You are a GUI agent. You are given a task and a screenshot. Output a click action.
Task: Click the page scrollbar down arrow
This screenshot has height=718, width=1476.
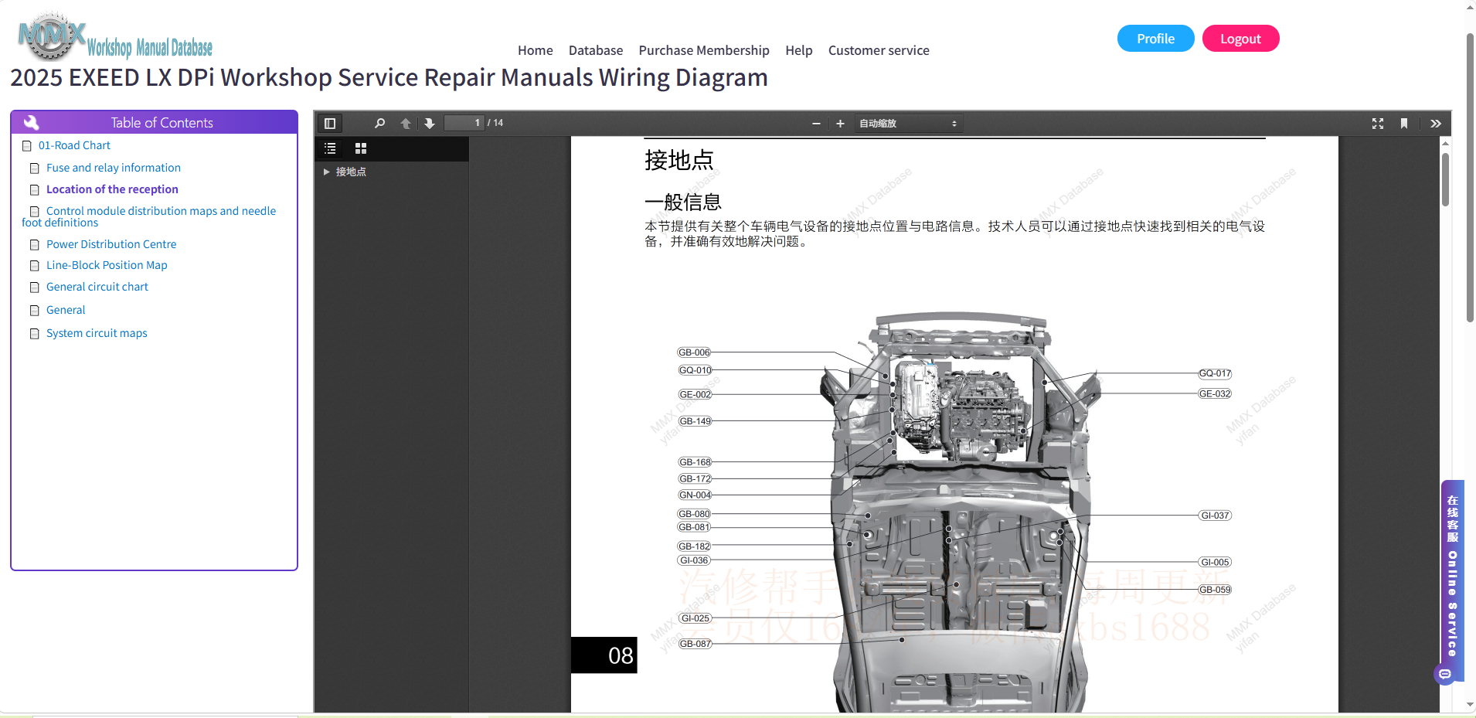click(1471, 705)
